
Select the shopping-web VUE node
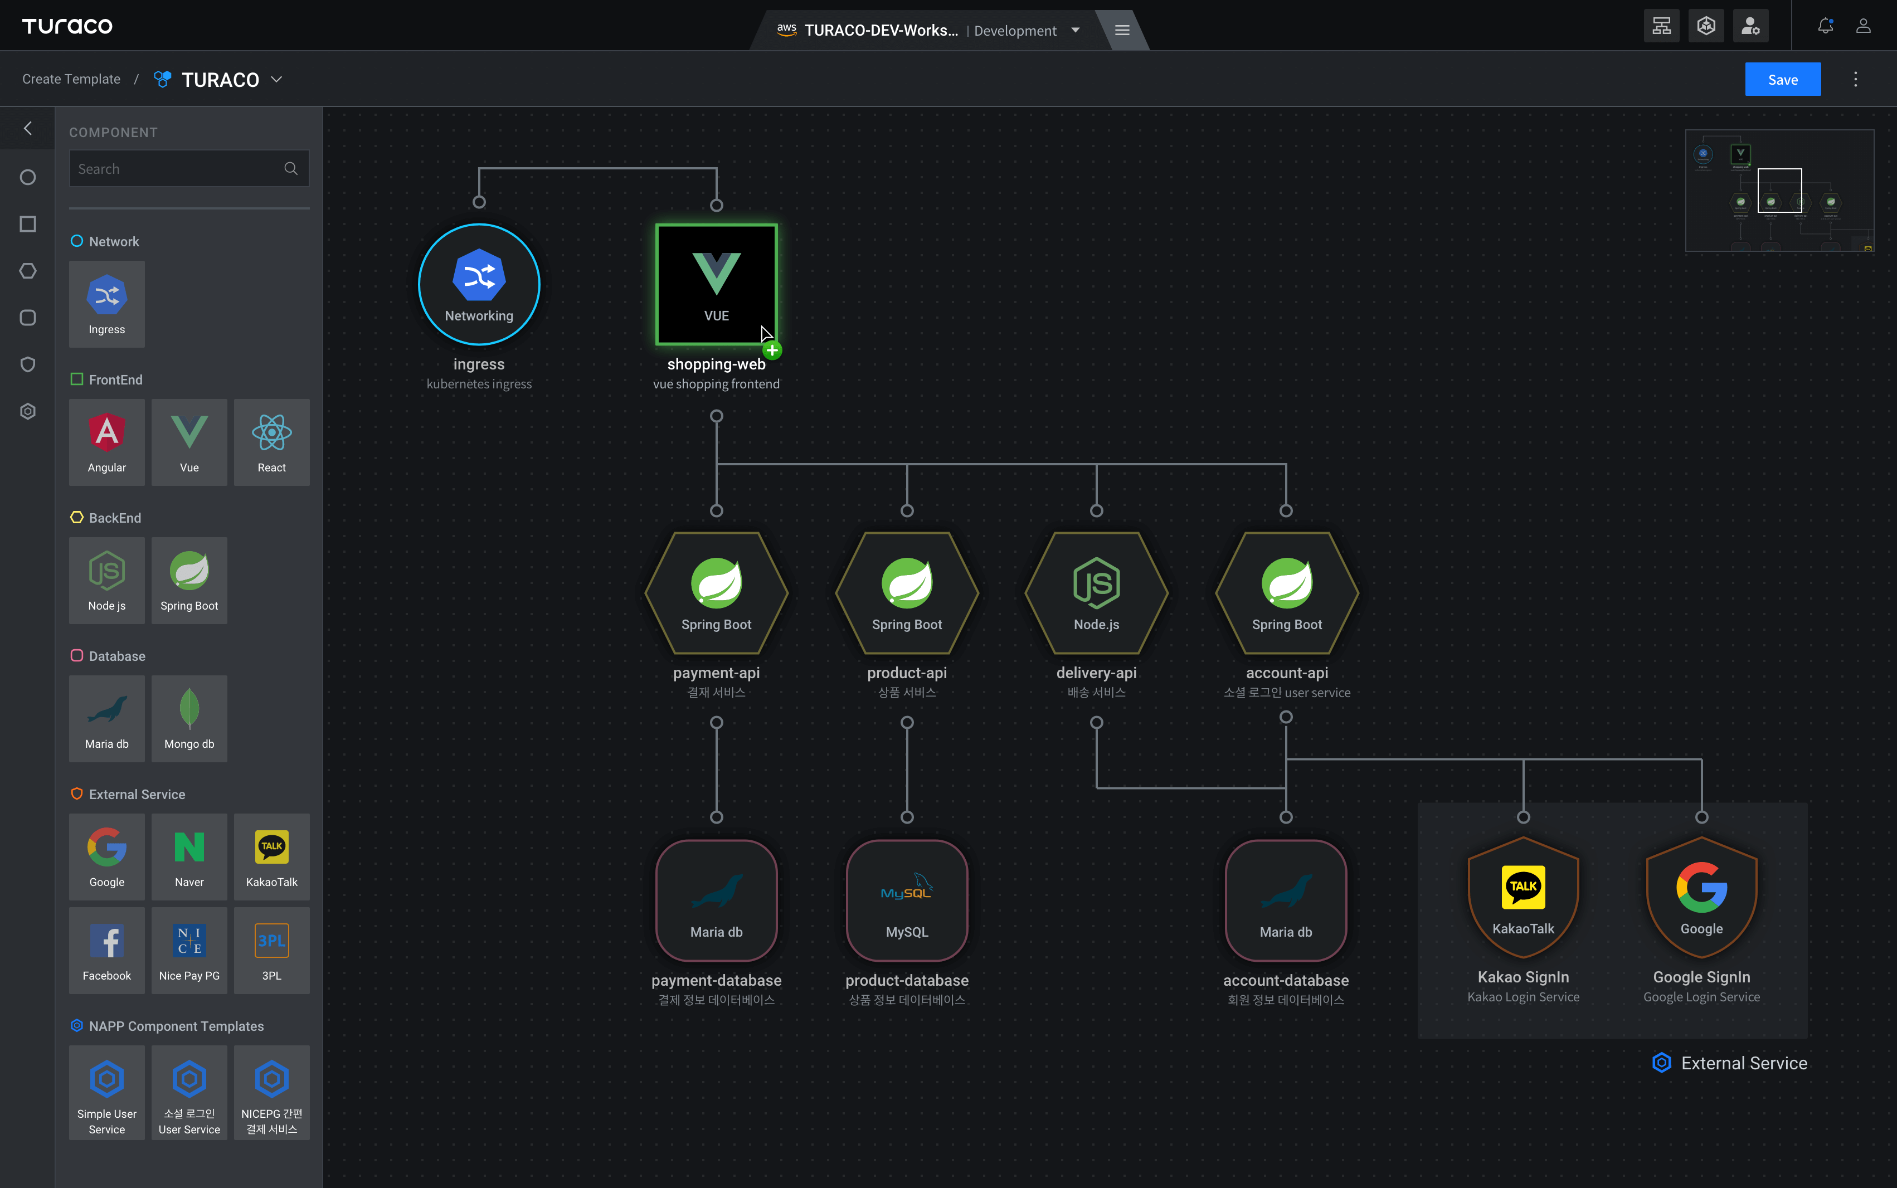click(x=717, y=284)
